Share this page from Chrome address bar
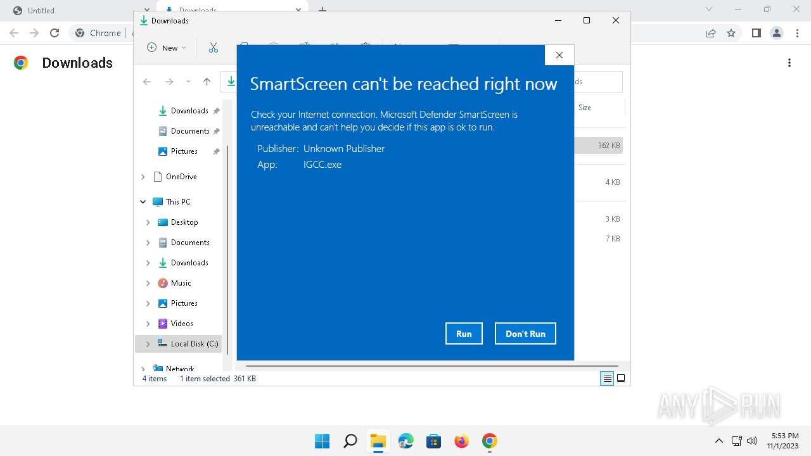The height and width of the screenshot is (456, 811). pyautogui.click(x=711, y=33)
